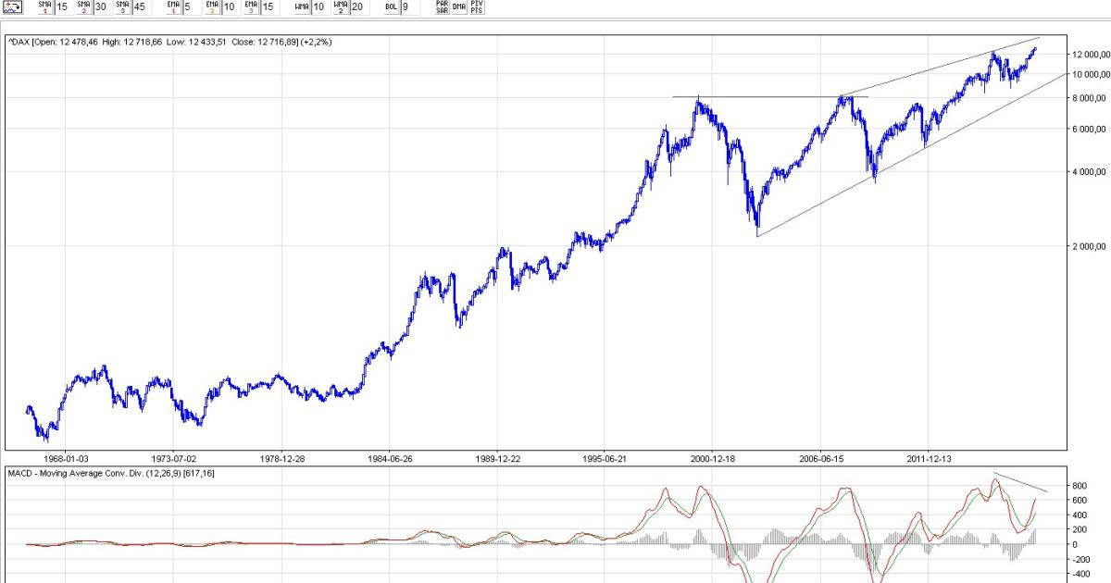The width and height of the screenshot is (1111, 583).
Task: Switch on the EMA 2 overlay
Action: tap(212, 6)
